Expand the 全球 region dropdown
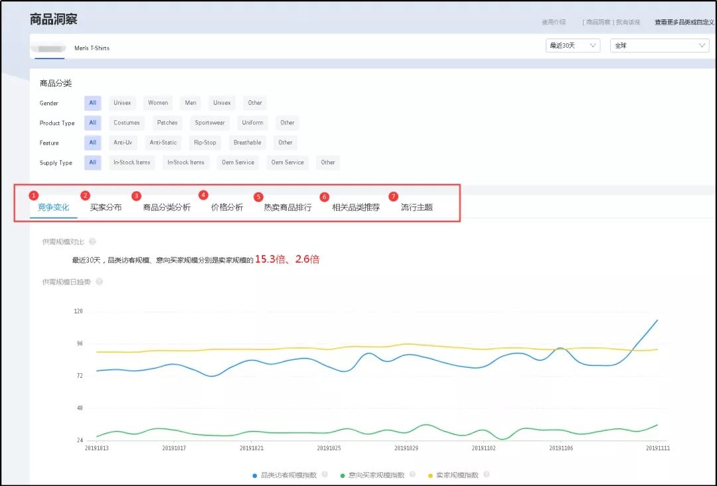Screen dimensions: 717x486 tap(659, 45)
